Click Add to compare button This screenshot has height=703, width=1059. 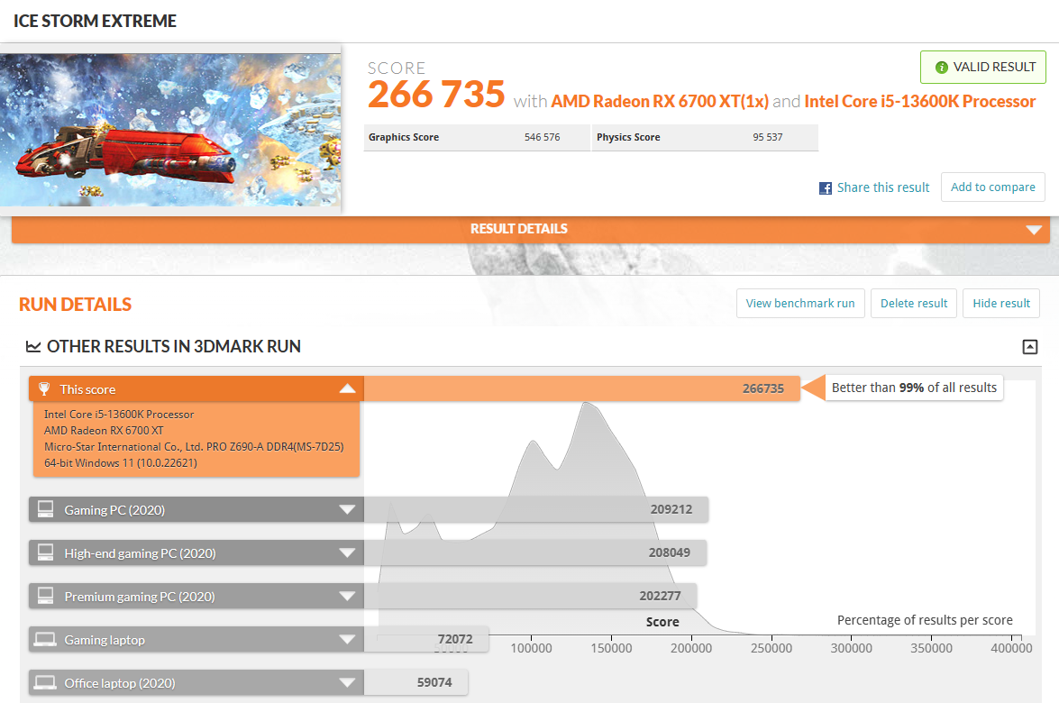coord(993,187)
